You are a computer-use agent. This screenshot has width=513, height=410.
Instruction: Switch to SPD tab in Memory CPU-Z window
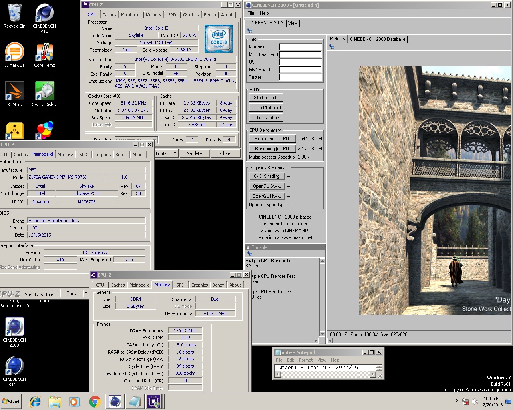click(180, 285)
